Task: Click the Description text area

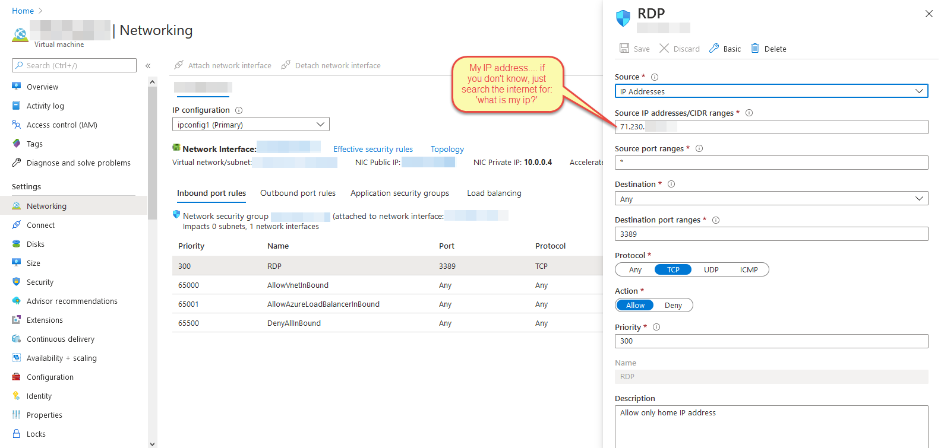Action: tap(771, 427)
